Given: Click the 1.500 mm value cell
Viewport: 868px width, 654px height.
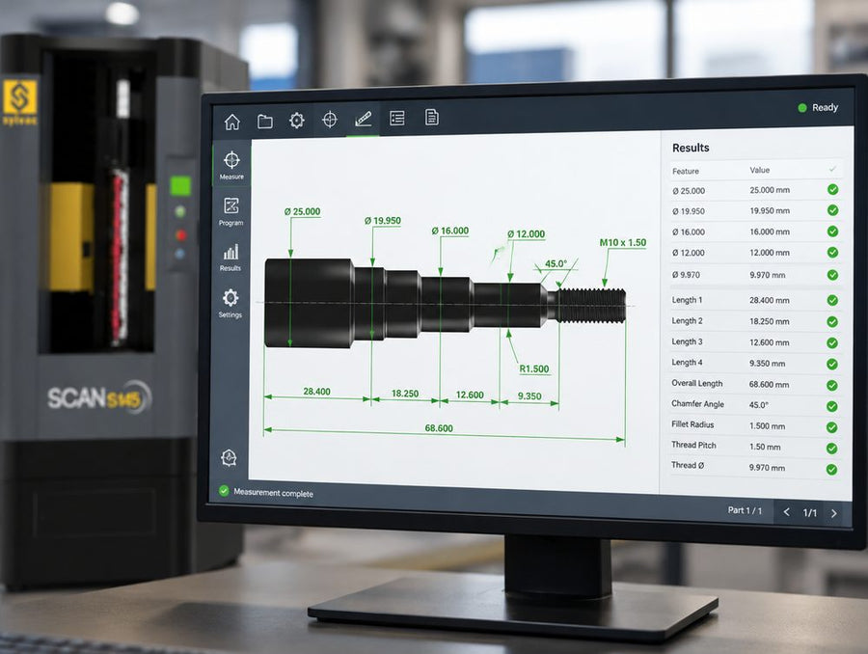Looking at the screenshot, I should (x=767, y=425).
